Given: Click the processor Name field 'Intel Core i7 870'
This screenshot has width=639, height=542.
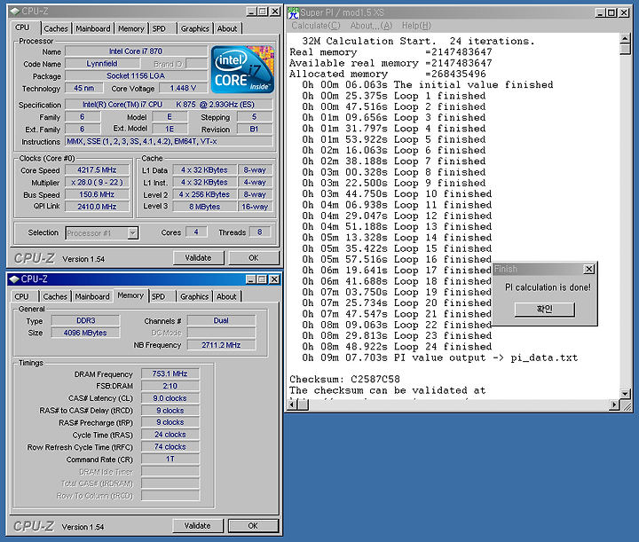Looking at the screenshot, I should click(136, 51).
